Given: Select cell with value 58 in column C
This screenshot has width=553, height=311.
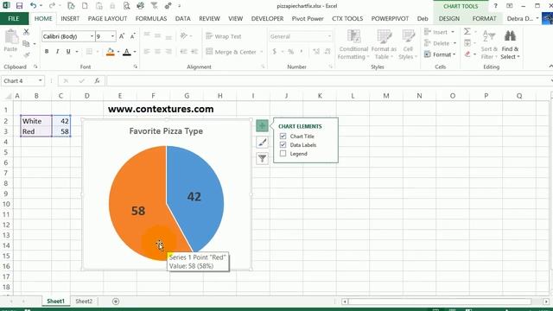Looking at the screenshot, I should [61, 131].
